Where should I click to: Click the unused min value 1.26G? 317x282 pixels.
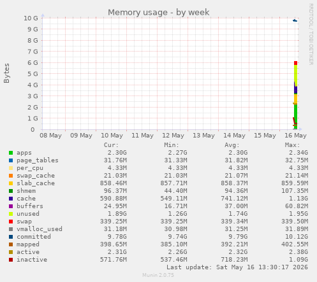click(177, 214)
